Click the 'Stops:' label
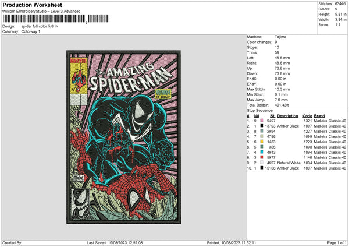The image size is (349, 247). [x=252, y=47]
